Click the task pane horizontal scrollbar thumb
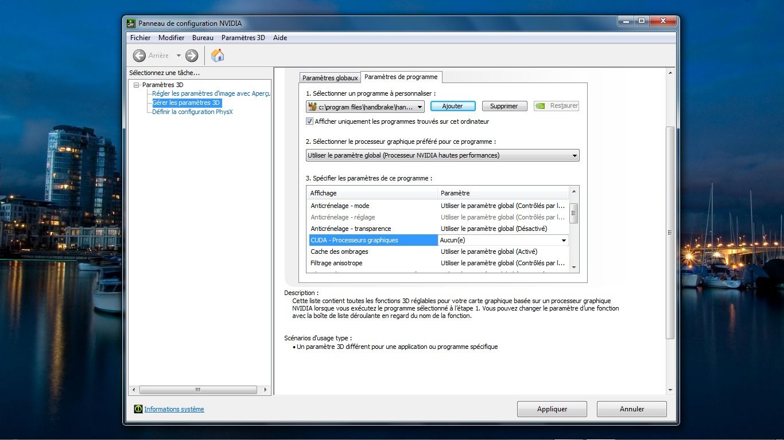This screenshot has width=784, height=440. [x=198, y=390]
